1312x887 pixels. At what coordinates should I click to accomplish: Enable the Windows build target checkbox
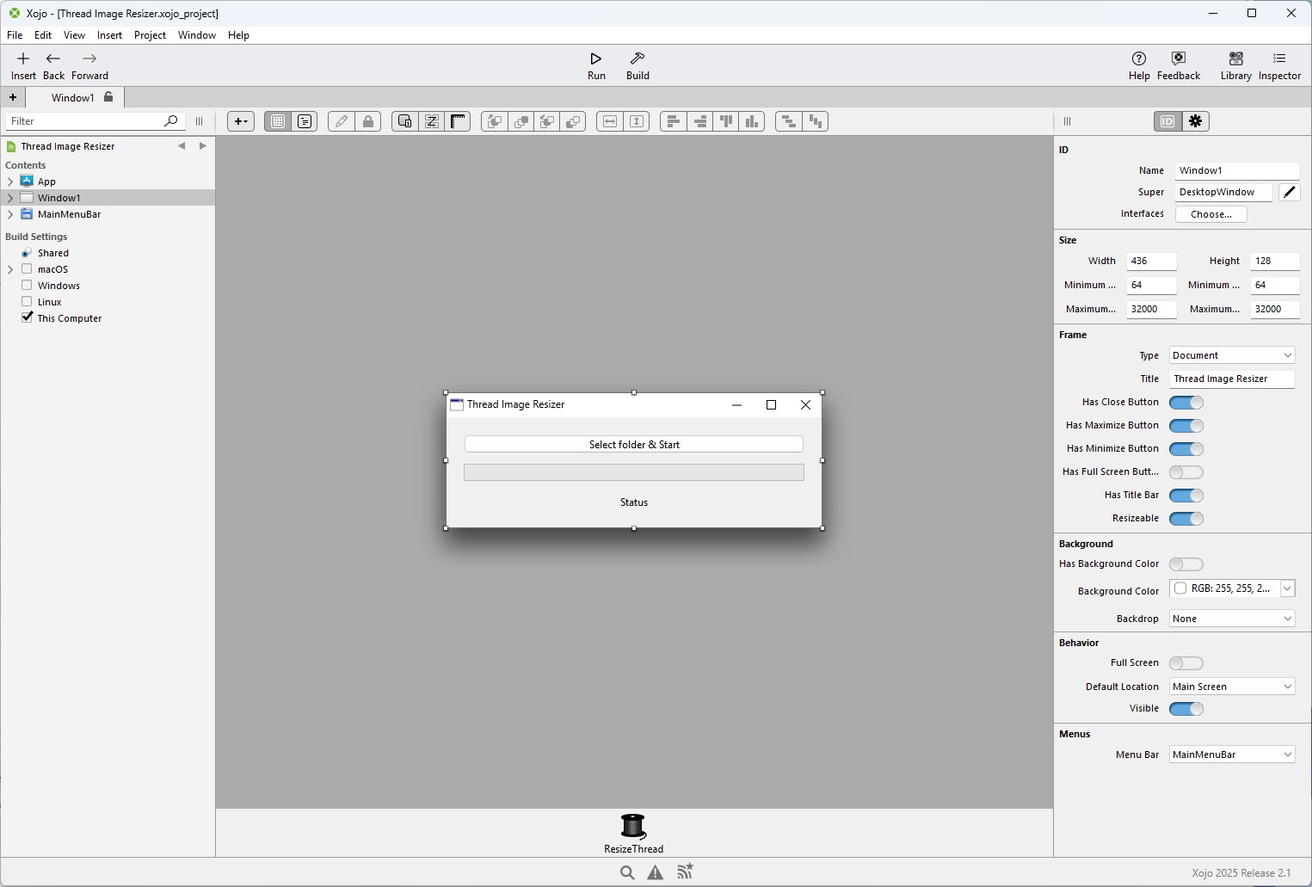coord(27,286)
